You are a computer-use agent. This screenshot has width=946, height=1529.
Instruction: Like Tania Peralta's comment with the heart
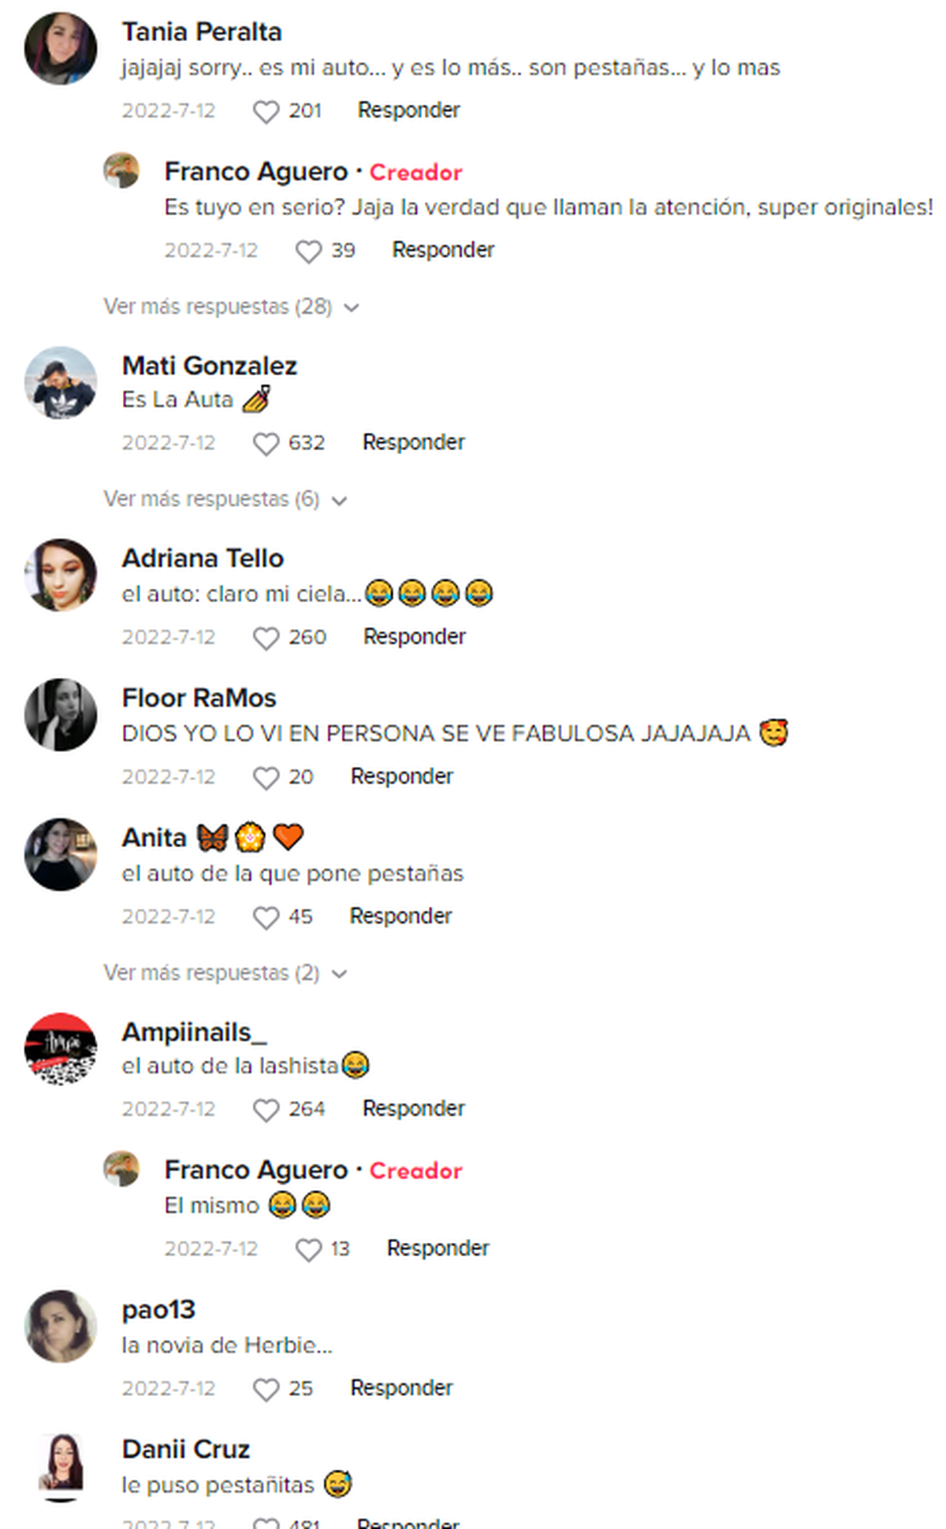(x=266, y=112)
